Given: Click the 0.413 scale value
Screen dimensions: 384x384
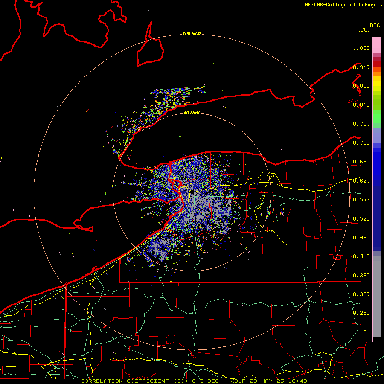Looking at the screenshot, I should [x=361, y=256].
